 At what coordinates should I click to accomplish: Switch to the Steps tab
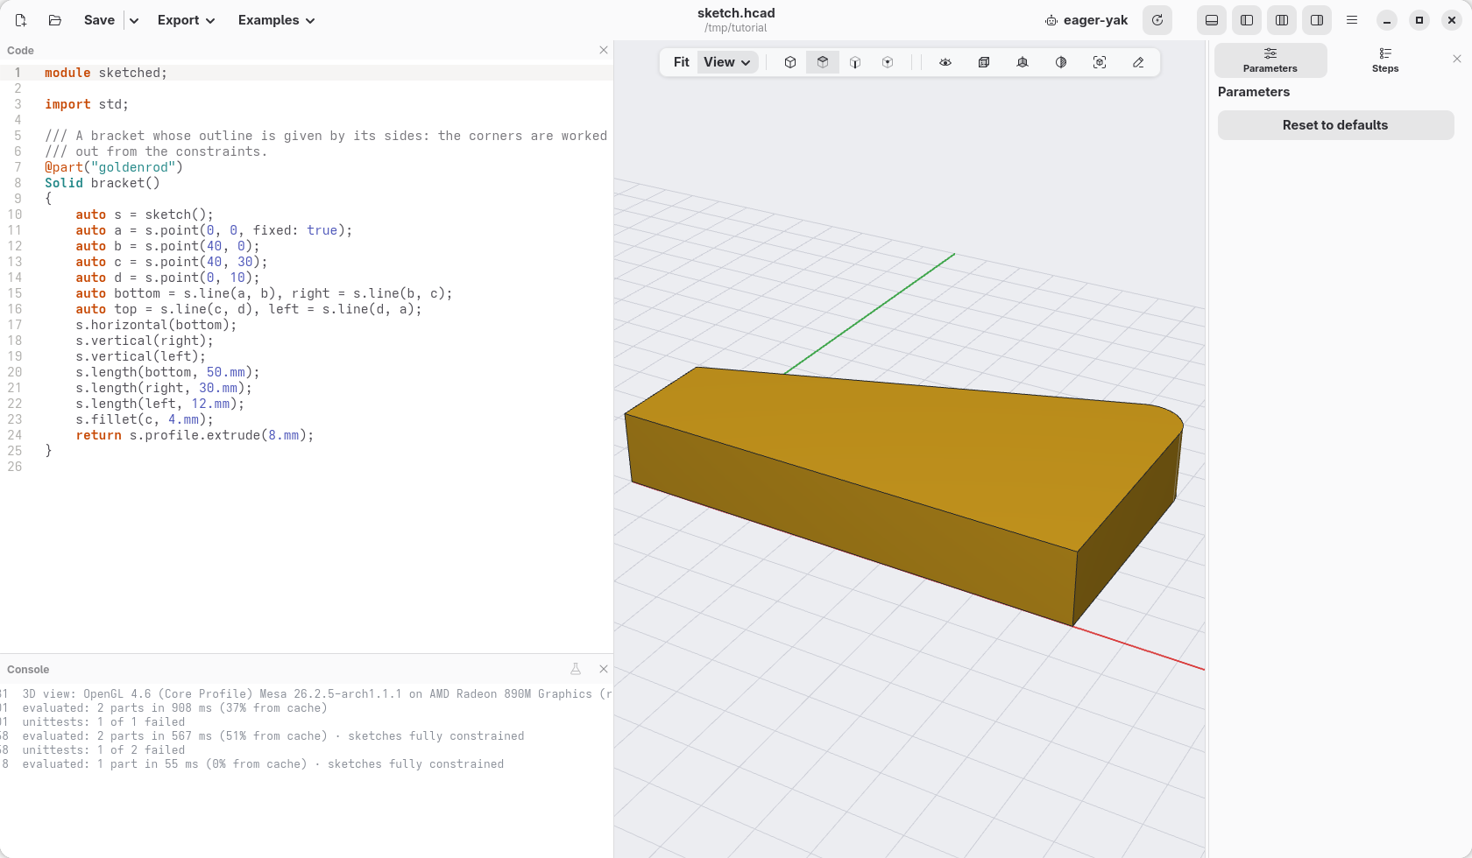tap(1385, 60)
